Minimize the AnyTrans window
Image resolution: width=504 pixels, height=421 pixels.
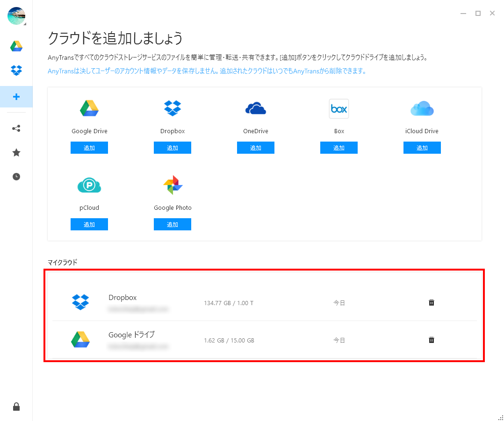point(463,13)
